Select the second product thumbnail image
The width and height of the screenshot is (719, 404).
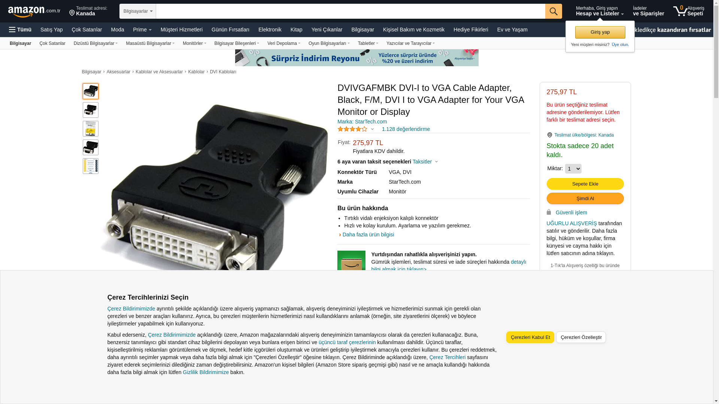91,110
